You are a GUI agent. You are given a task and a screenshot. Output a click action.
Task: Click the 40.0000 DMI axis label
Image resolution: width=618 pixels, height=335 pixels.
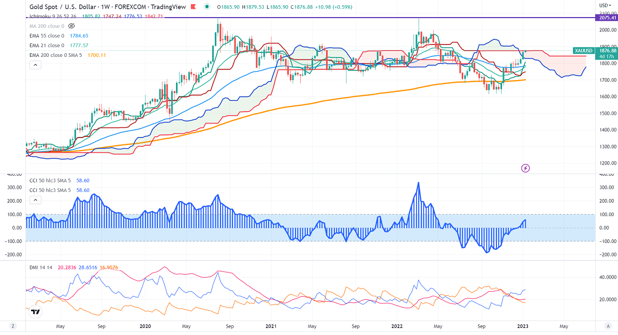coord(608,277)
